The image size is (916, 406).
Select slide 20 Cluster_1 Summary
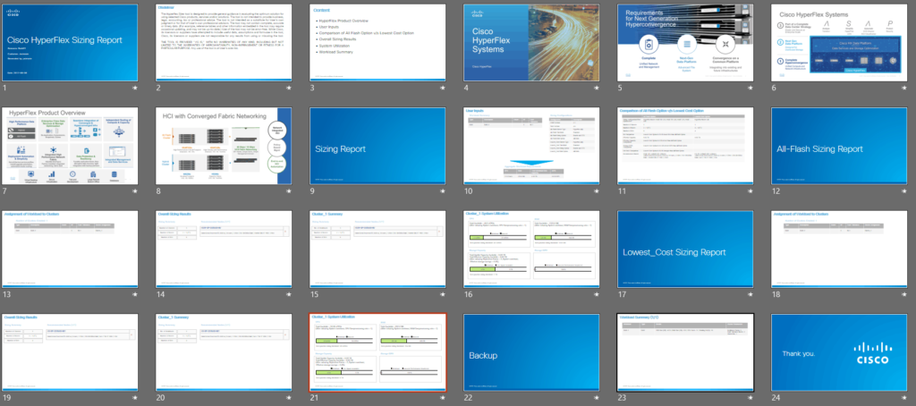[224, 353]
